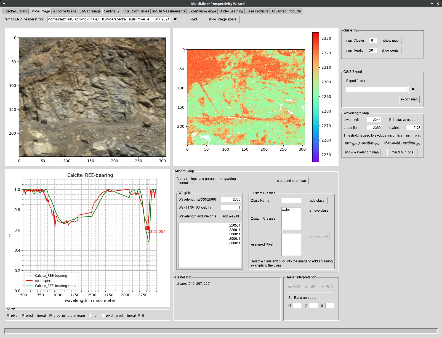Switch to the Spectral Library tab
Viewport: 442px width, 338px height.
(x=15, y=11)
